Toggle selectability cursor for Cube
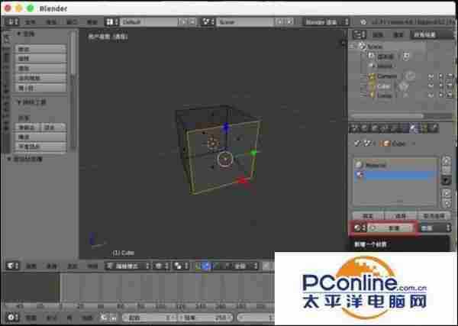The image size is (458, 326). coord(440,86)
